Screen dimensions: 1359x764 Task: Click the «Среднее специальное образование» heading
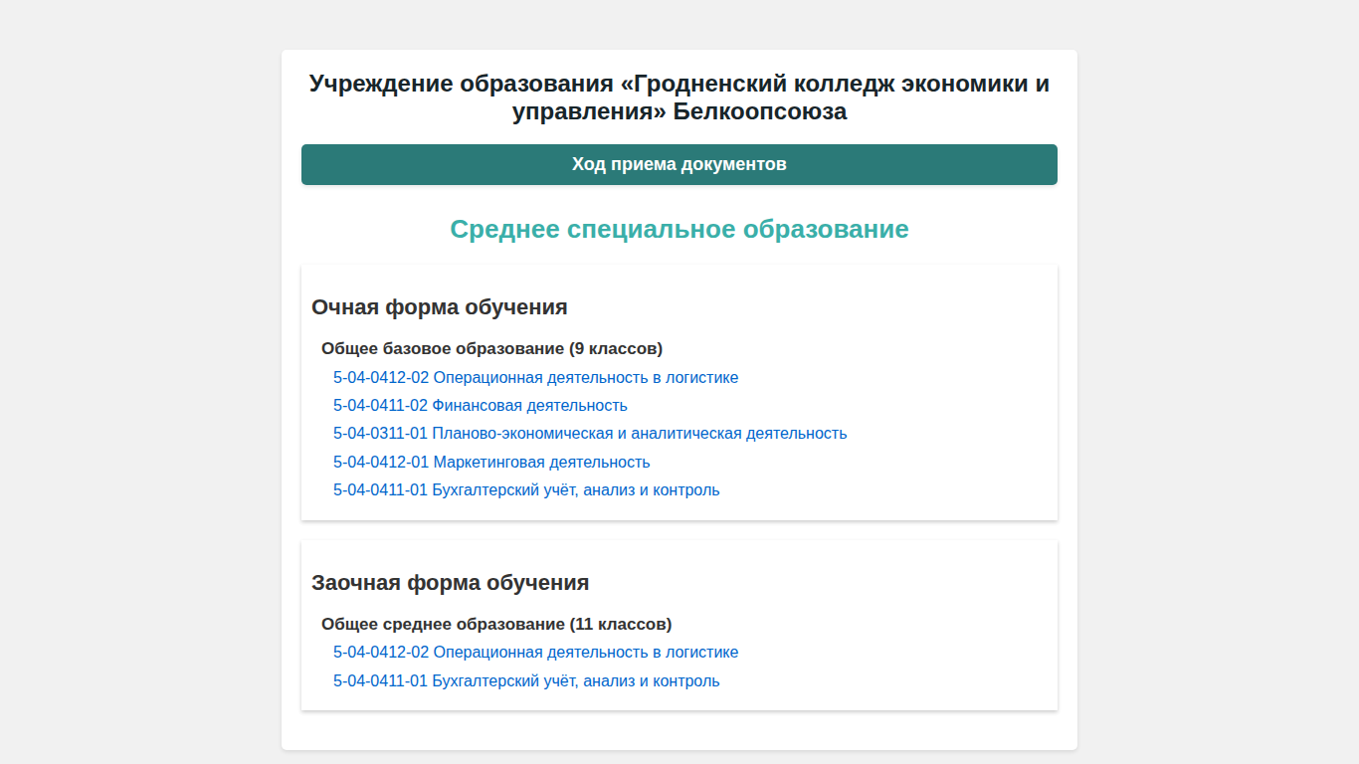[x=679, y=229]
